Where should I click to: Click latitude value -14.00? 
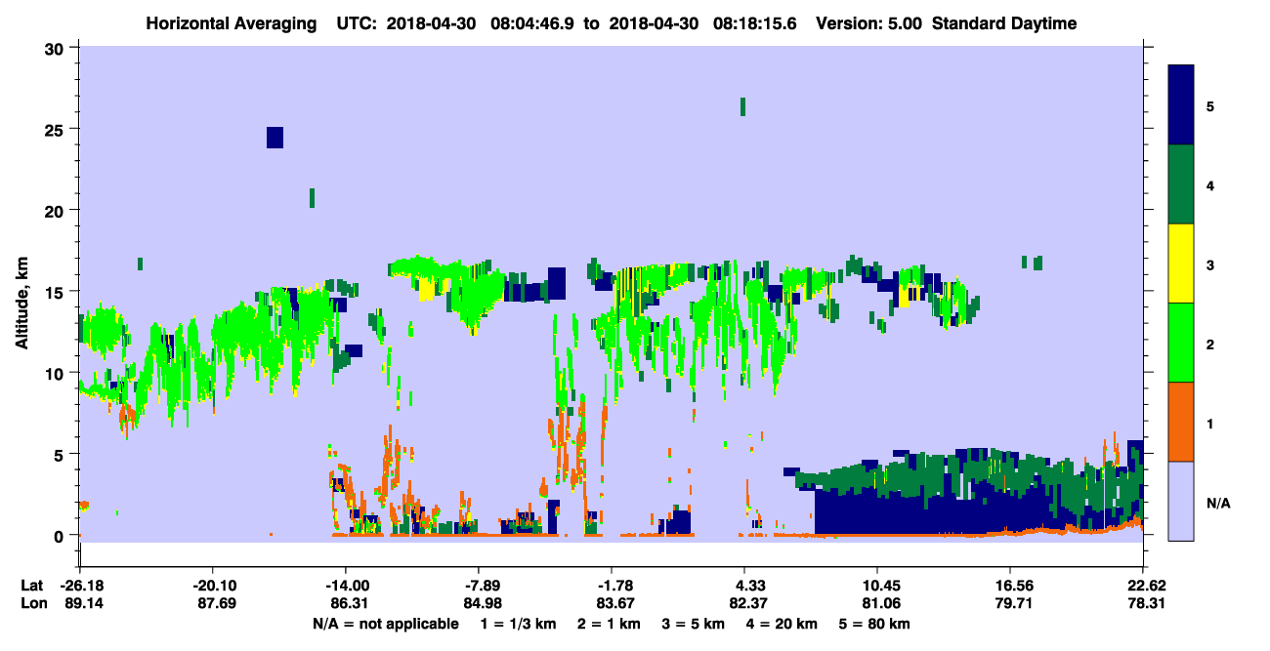pos(345,586)
